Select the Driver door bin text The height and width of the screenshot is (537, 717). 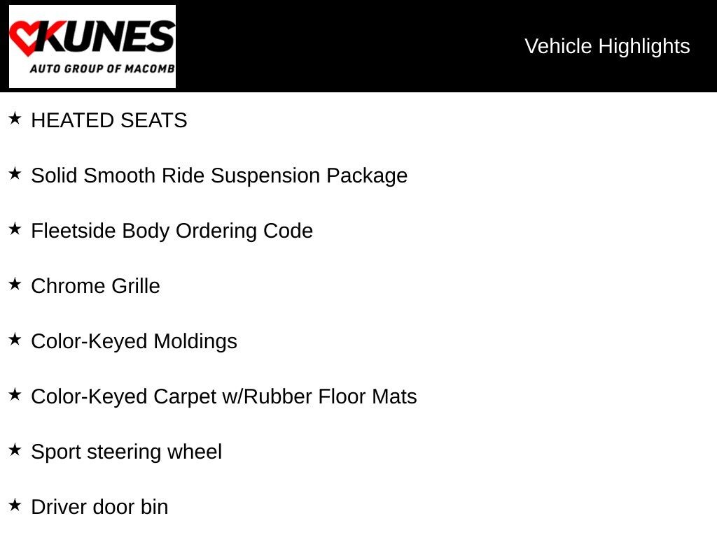100,507
